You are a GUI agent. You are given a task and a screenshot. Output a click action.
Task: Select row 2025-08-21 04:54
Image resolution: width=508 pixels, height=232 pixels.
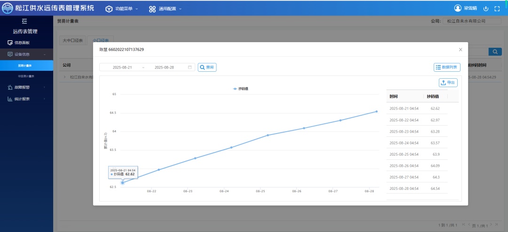coord(417,108)
